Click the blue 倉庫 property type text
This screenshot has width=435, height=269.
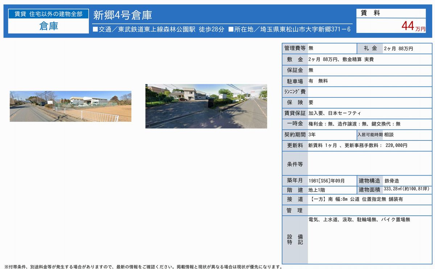coord(48,26)
